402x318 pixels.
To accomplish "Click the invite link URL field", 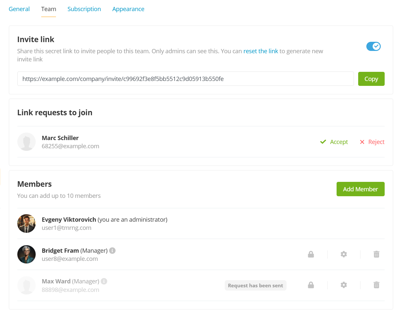I will pyautogui.click(x=185, y=79).
